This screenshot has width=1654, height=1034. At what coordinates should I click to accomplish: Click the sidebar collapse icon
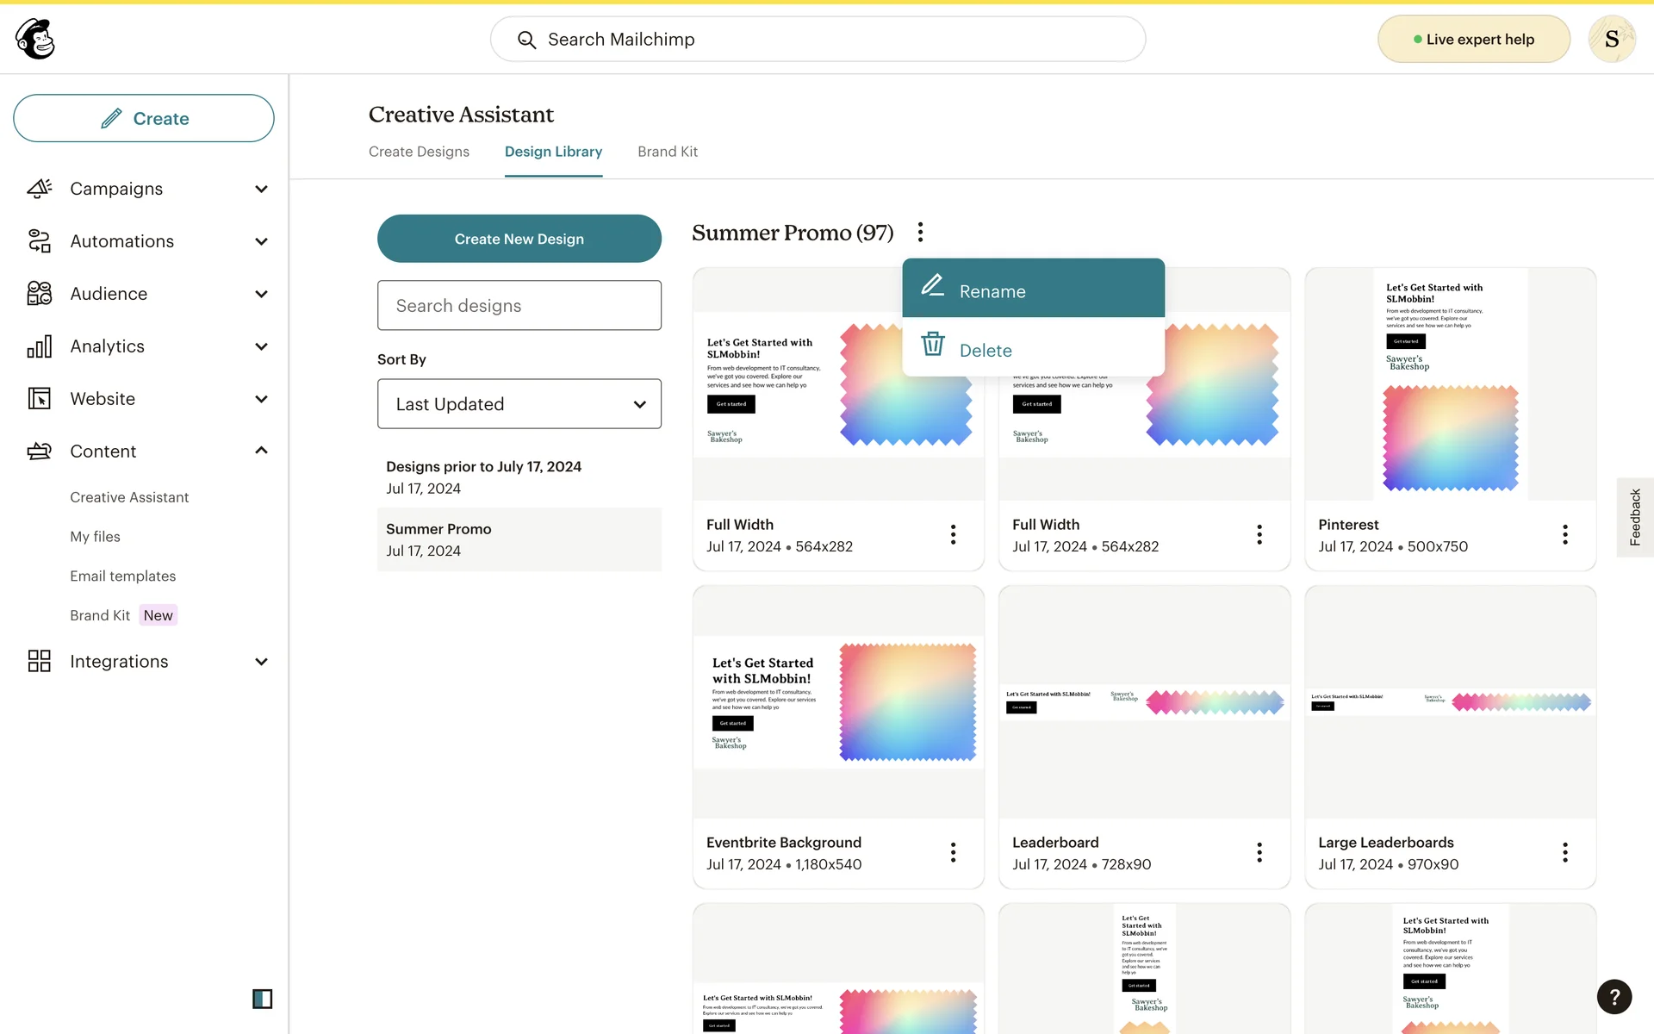[262, 999]
